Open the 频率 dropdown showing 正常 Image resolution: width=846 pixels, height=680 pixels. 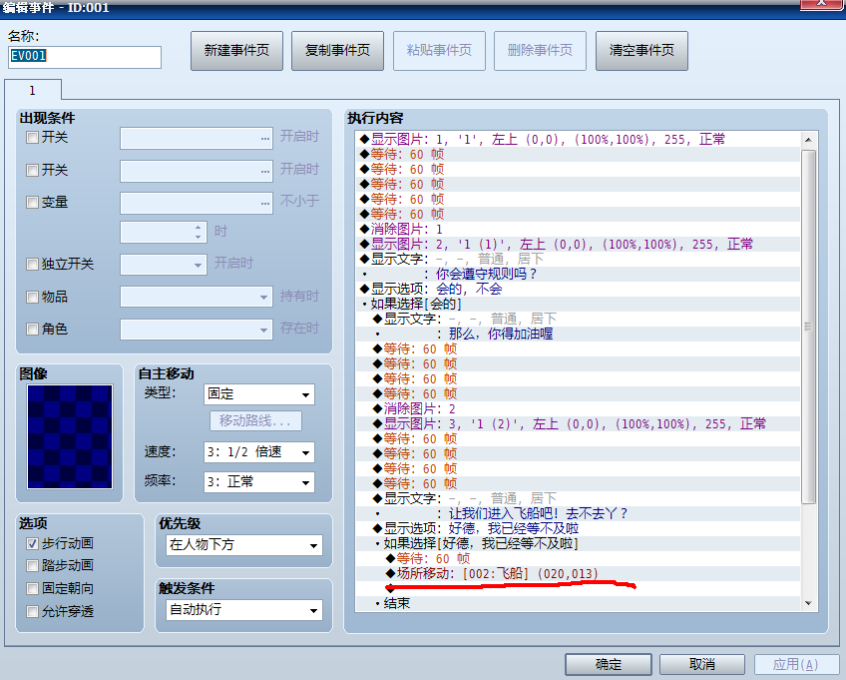(x=259, y=481)
